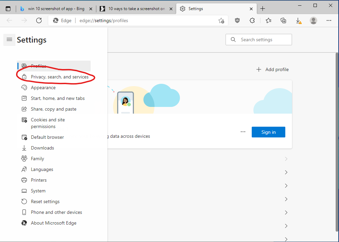Switch to '10 ways to take a screenshot' tab
Viewport: 339px width, 242px height.
pyautogui.click(x=136, y=9)
